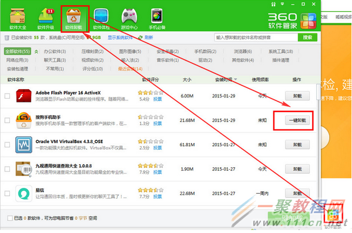Sort by 安装时间 column arrow

(x=236, y=79)
